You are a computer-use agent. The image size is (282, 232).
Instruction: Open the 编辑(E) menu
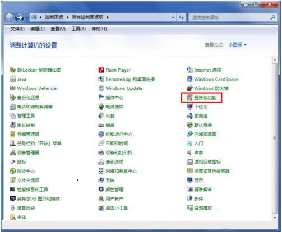38,29
